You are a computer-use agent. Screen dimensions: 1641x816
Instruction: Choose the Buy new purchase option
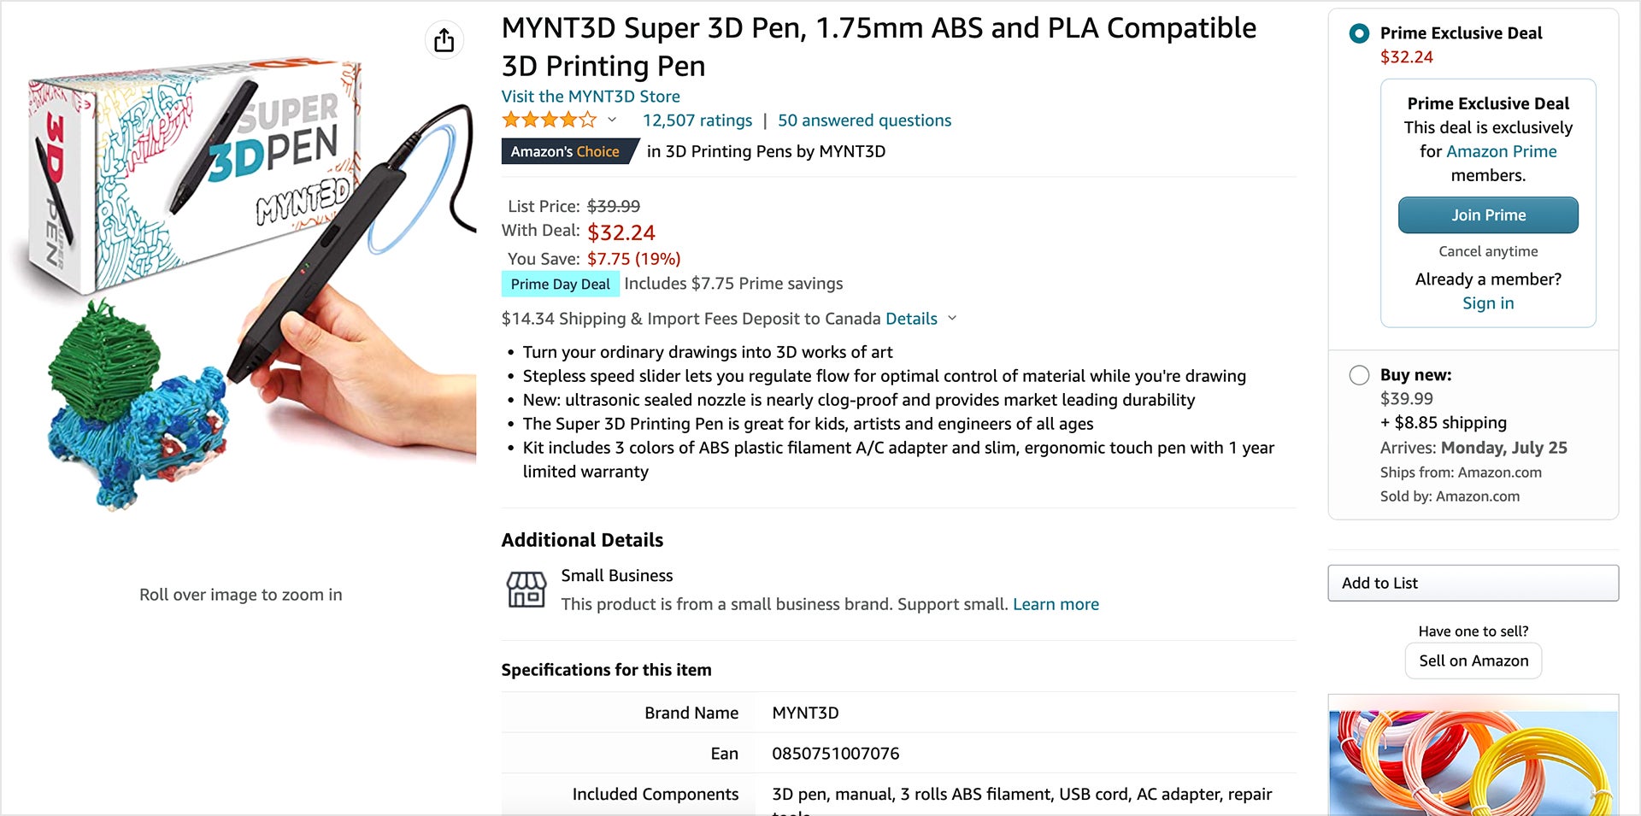point(1360,374)
